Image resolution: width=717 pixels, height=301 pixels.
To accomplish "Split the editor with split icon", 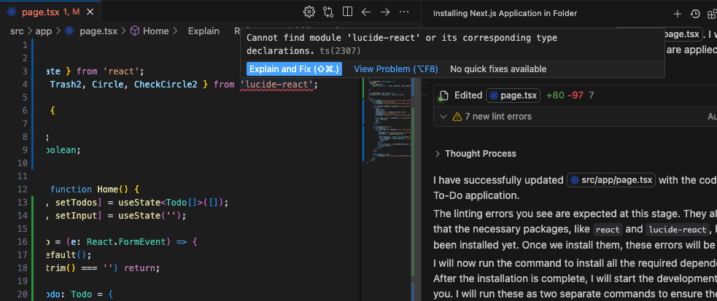I will pyautogui.click(x=347, y=12).
